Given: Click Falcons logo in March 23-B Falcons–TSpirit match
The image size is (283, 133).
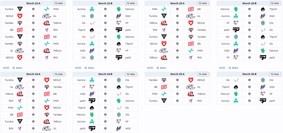Looking at the screenshot, I should click(236, 9).
